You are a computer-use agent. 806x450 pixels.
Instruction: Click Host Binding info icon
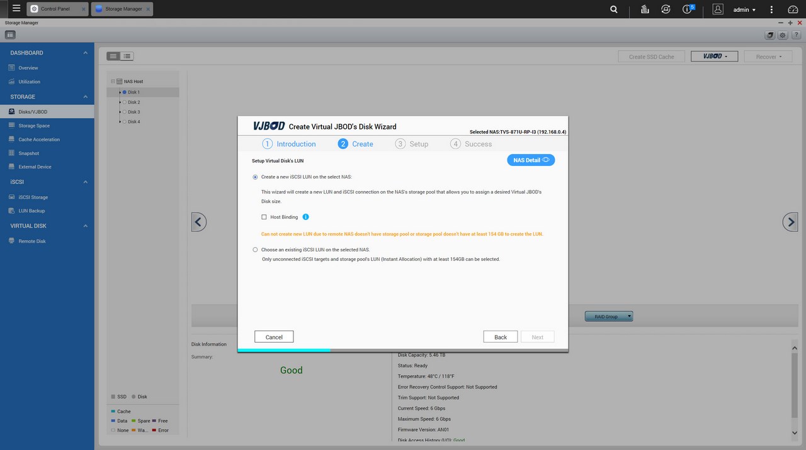click(305, 217)
